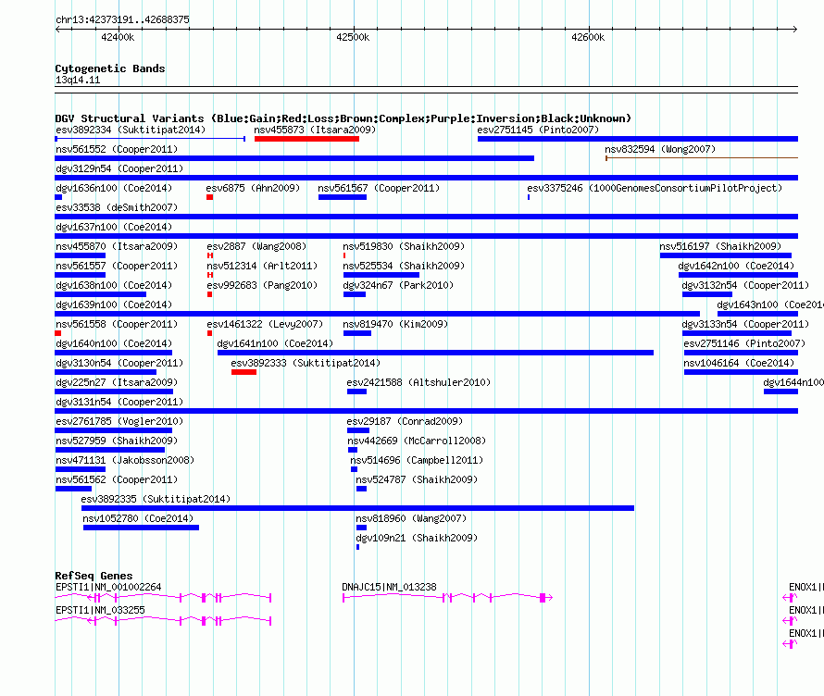The height and width of the screenshot is (696, 824).
Task: Select the dgv1637n100 (Coe2014) label
Action: [x=114, y=227]
